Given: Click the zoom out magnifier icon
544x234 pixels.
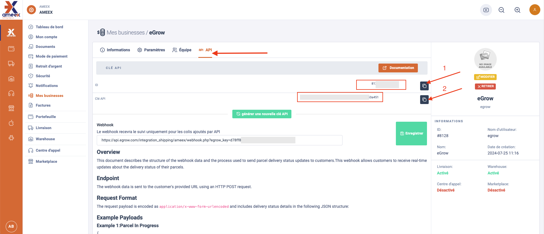Looking at the screenshot, I should [501, 10].
